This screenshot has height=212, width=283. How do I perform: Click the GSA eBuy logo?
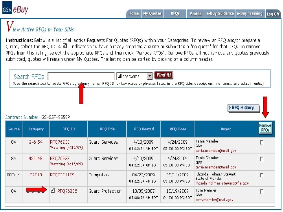15,8
